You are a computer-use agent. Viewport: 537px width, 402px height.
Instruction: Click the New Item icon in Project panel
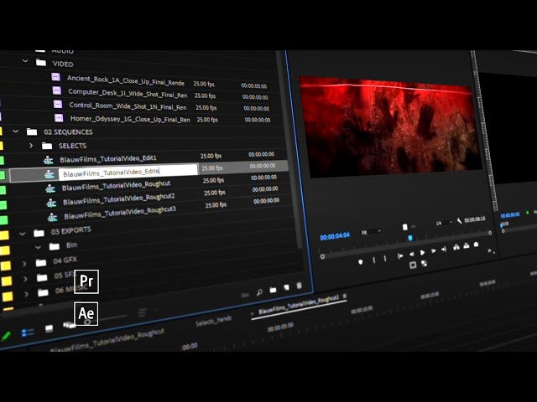pyautogui.click(x=286, y=288)
